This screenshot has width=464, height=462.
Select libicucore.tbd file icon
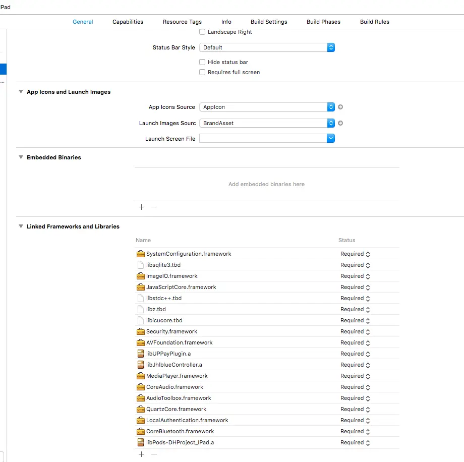pos(141,320)
